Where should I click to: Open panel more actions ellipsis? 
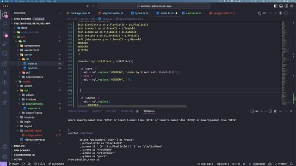[281, 111]
